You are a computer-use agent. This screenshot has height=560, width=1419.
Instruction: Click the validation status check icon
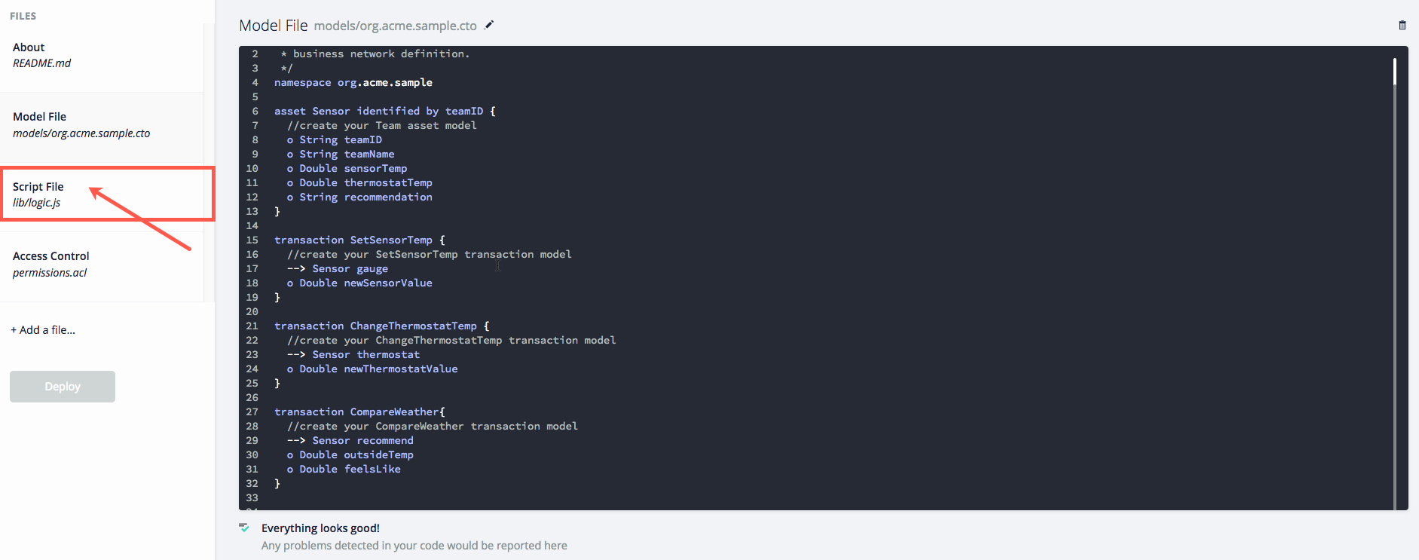(244, 528)
